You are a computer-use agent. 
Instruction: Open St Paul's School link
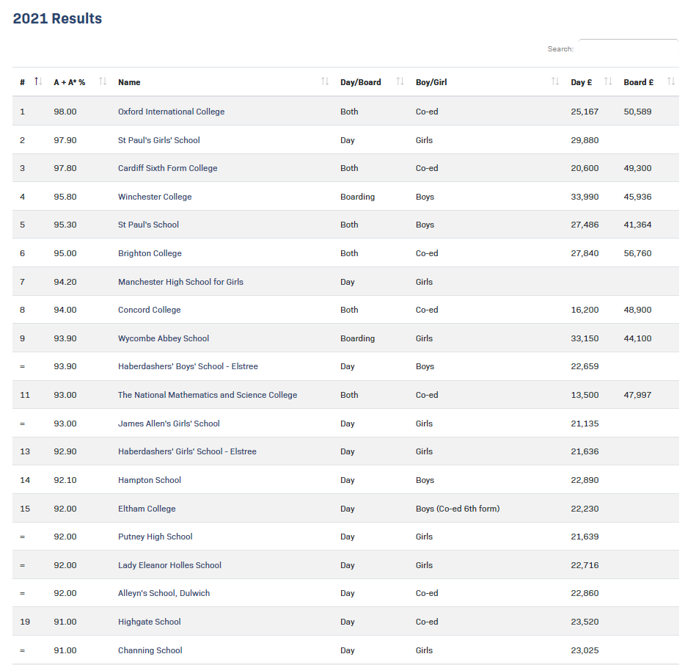148,225
